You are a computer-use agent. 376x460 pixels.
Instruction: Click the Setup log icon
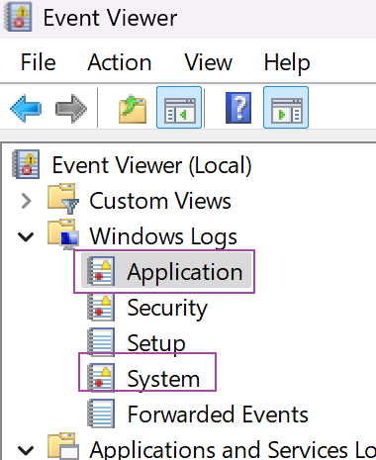(x=101, y=342)
